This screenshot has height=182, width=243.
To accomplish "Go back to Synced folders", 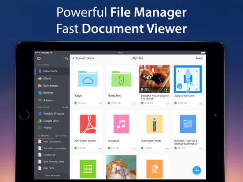I will coord(83,58).
